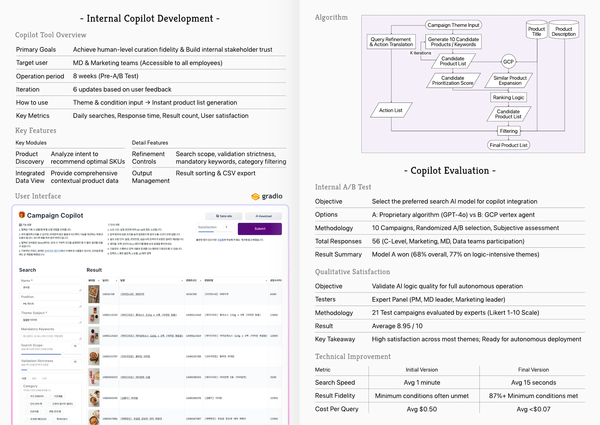
Task: Click the red exclamation icon by 안내 사항
Action: pyautogui.click(x=109, y=225)
